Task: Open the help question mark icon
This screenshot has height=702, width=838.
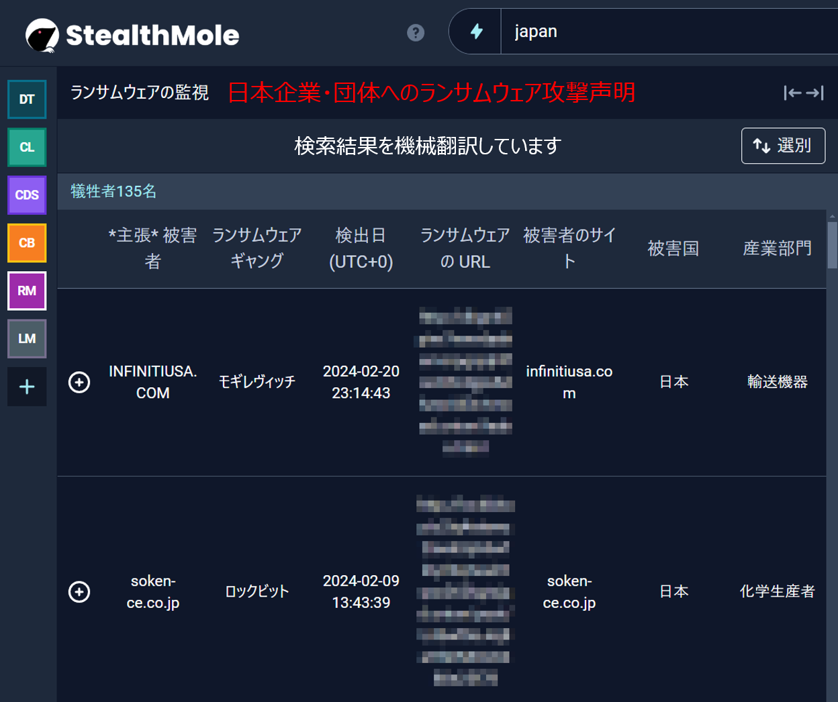Action: (x=416, y=32)
